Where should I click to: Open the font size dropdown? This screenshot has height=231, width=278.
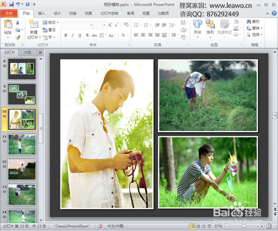(104, 25)
